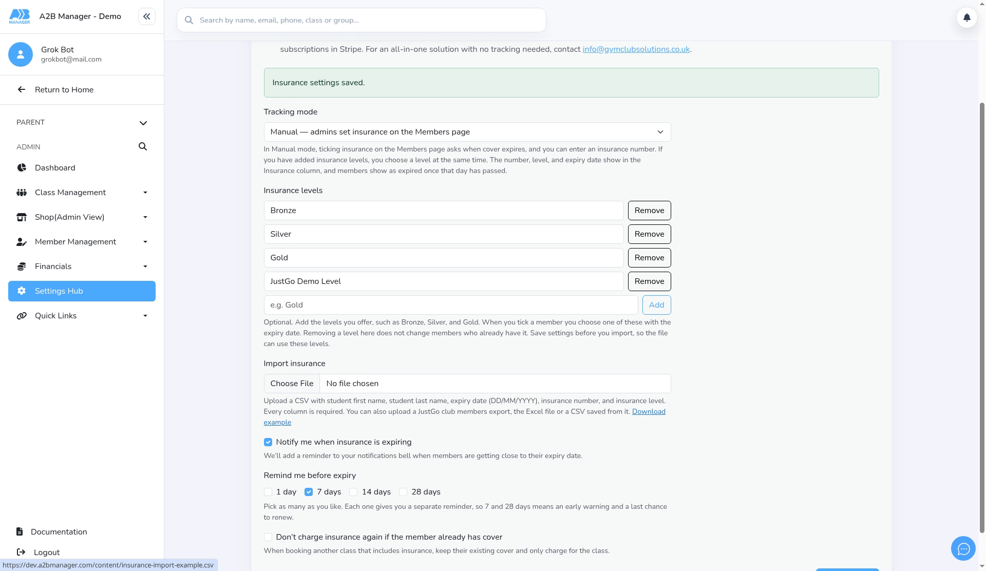Tick the 1 day reminder checkbox
The width and height of the screenshot is (986, 571).
pyautogui.click(x=268, y=492)
